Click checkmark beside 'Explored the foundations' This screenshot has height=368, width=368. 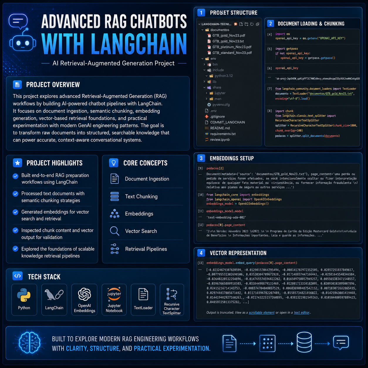16,249
